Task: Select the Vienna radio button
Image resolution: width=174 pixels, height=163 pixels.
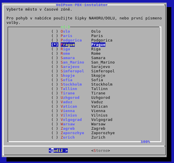Action: coord(55,111)
